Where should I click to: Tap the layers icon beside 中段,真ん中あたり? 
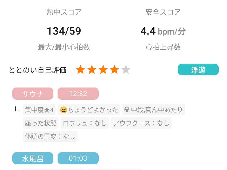[x=127, y=109]
